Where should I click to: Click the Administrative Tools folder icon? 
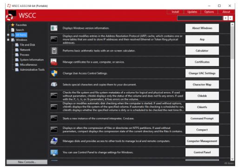(17, 70)
